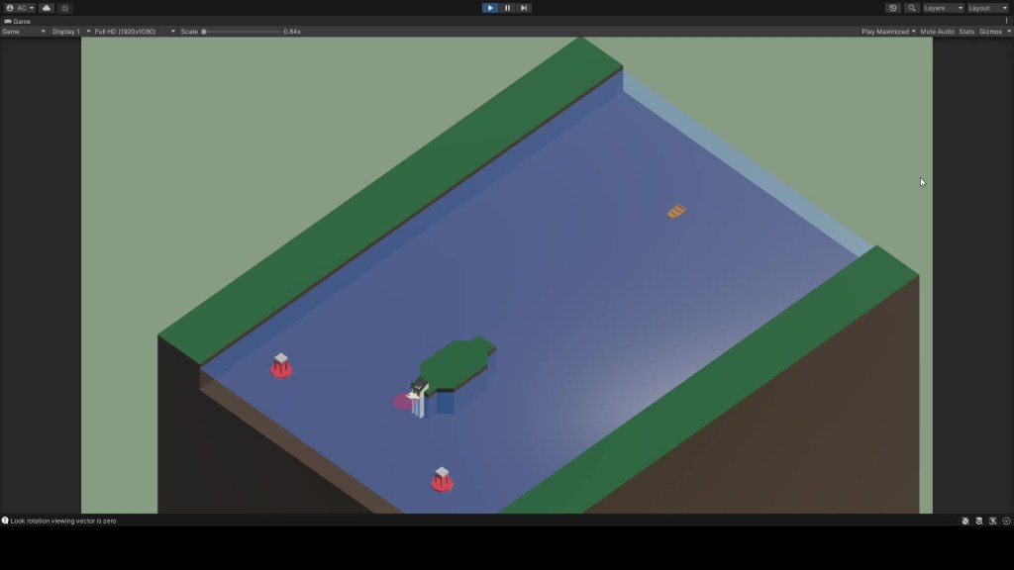Image resolution: width=1014 pixels, height=570 pixels.
Task: Open the AC account dropdown
Action: [20, 8]
